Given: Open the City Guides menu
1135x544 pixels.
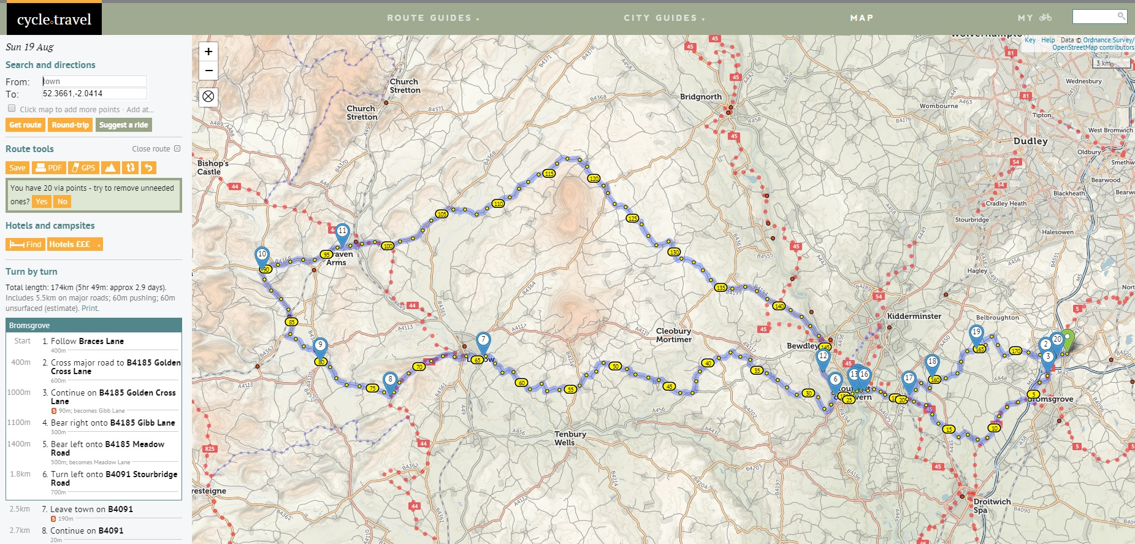Looking at the screenshot, I should (664, 18).
